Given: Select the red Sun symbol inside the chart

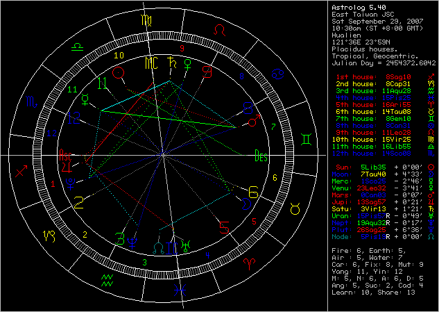Looking at the screenshot, I should pyautogui.click(x=119, y=72).
